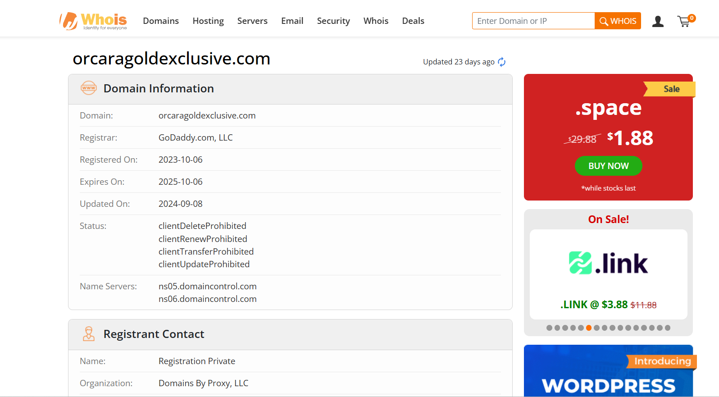
Task: Select the first carousel dot
Action: click(x=549, y=328)
